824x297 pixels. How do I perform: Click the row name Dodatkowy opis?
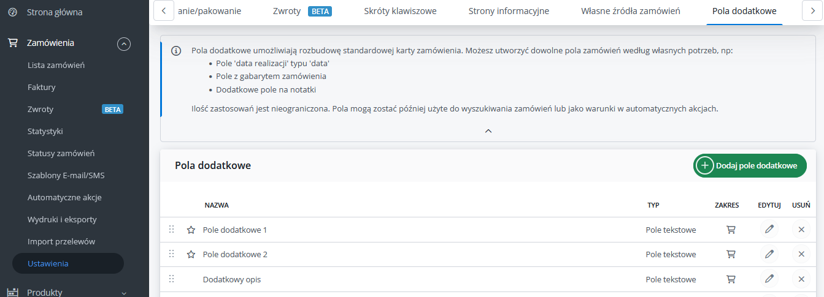(x=232, y=279)
